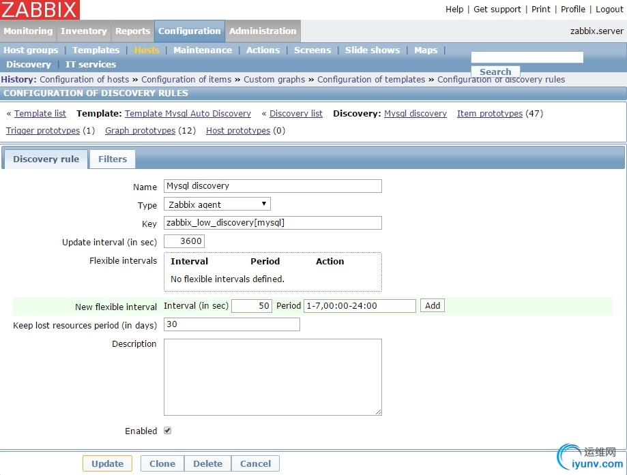Go to Host groups submenu
Screen dimensions: 627x475
[31, 50]
